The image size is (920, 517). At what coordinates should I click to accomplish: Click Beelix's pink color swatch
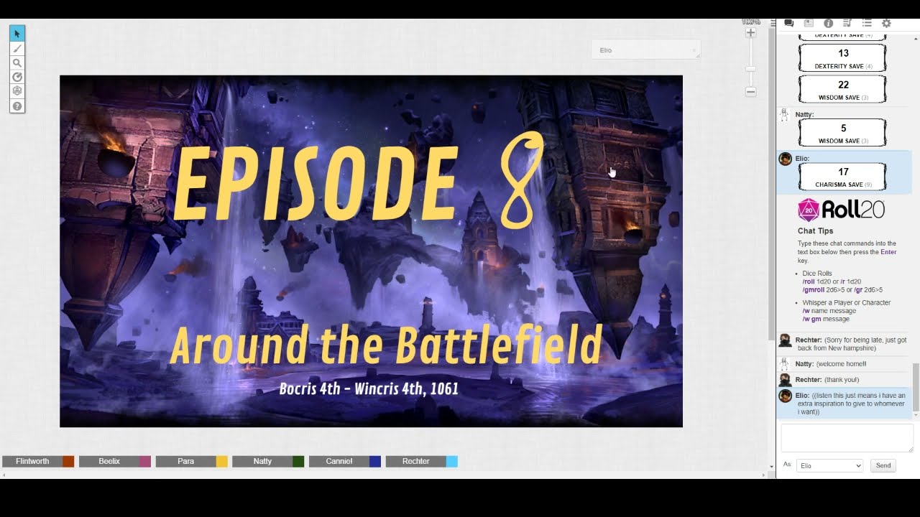(x=145, y=461)
